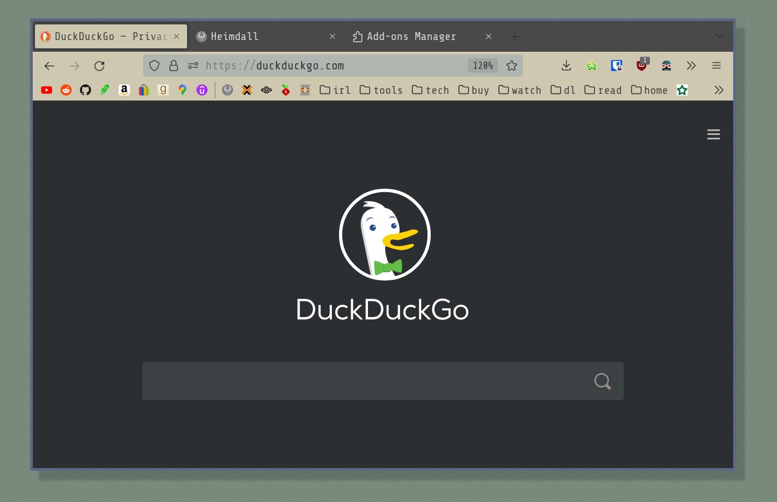Bookmark this page with the star icon
777x502 pixels.
512,66
